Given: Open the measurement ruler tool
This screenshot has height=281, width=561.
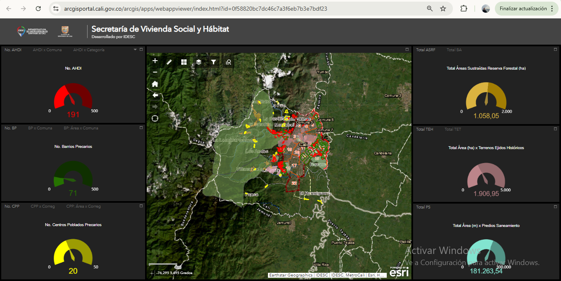Looking at the screenshot, I should (x=169, y=62).
